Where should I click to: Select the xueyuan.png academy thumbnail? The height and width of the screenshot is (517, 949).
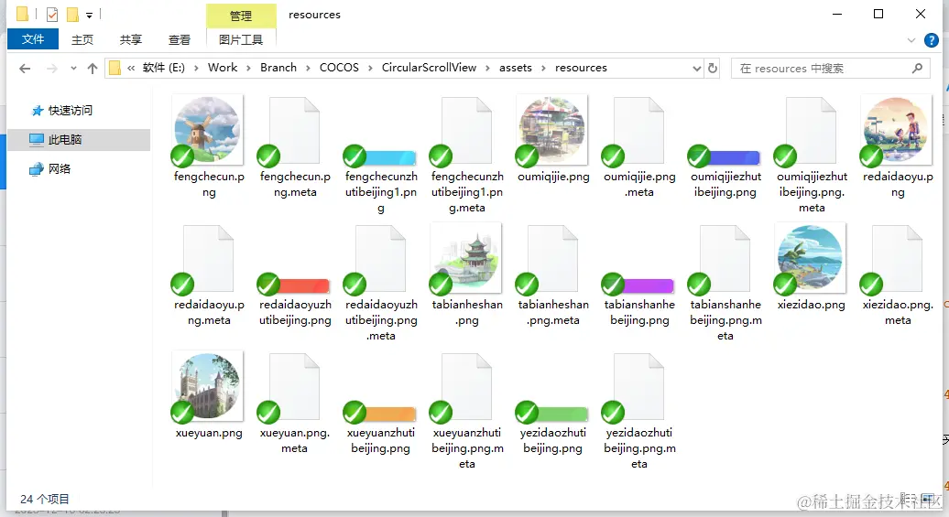[x=208, y=387]
